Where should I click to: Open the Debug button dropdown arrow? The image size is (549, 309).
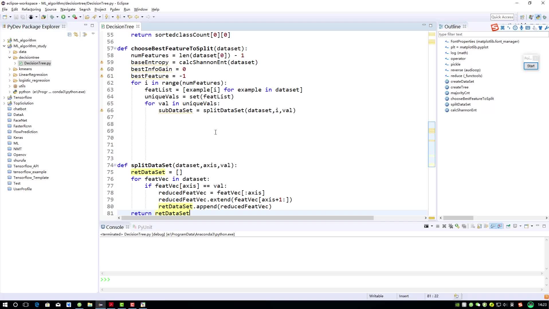click(57, 17)
